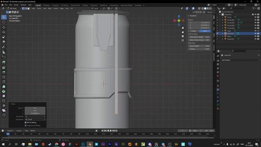Screen dimensions: 261x147
Task: Switch to the UV Editing workspace tab
Action: coord(64,5)
